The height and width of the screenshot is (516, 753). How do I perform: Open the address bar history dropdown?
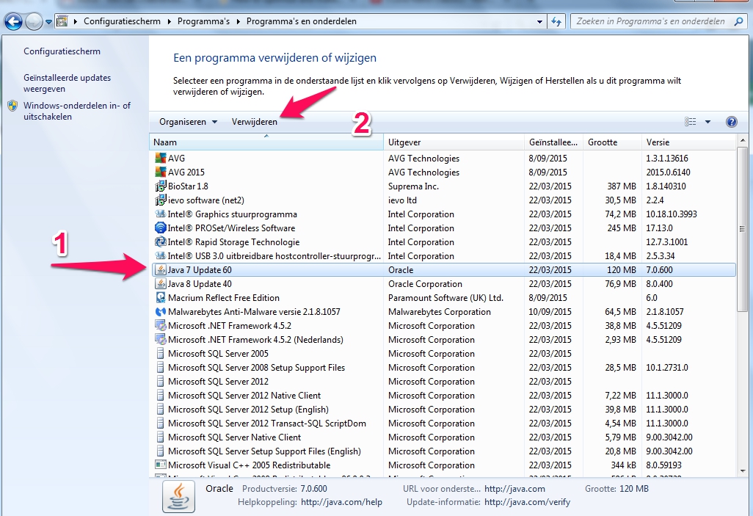(x=539, y=21)
